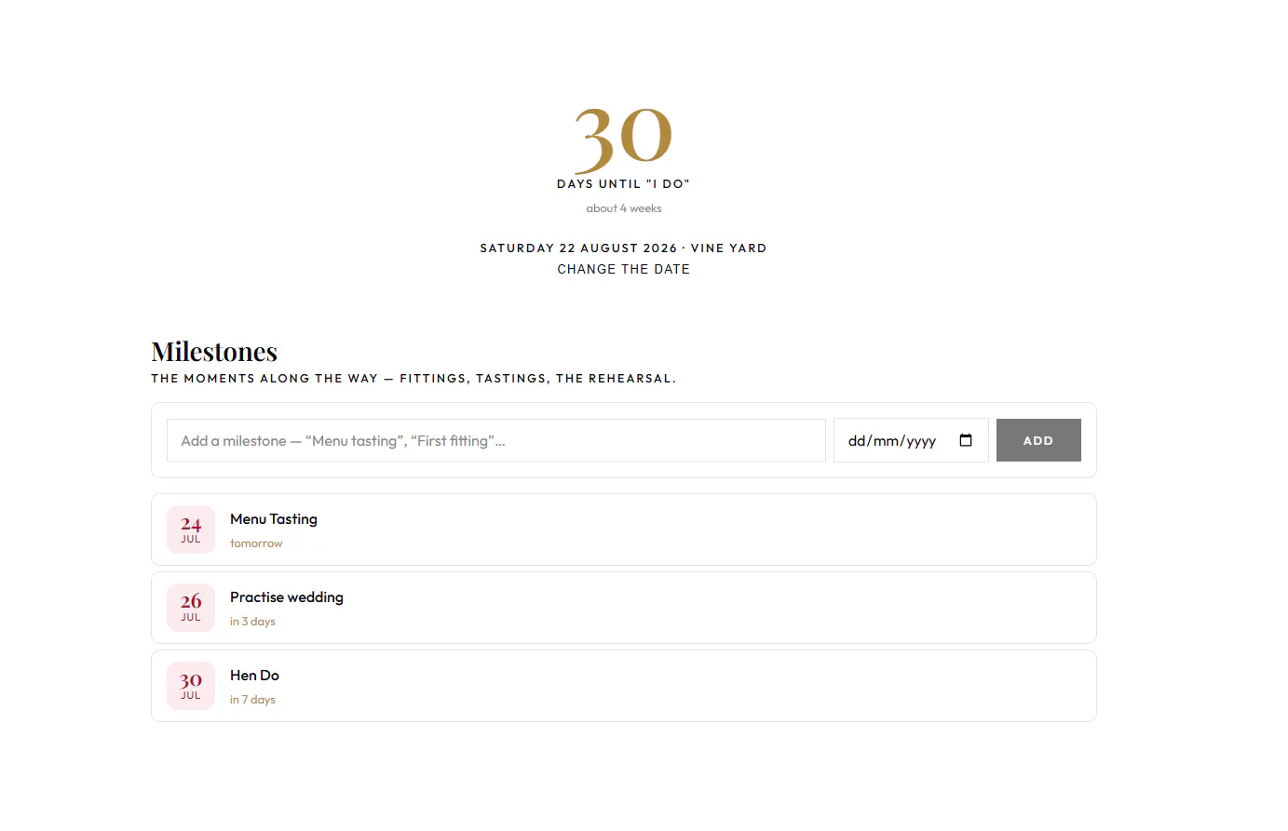The height and width of the screenshot is (831, 1288).
Task: Click the 'about 4 weeks' text
Action: point(624,208)
